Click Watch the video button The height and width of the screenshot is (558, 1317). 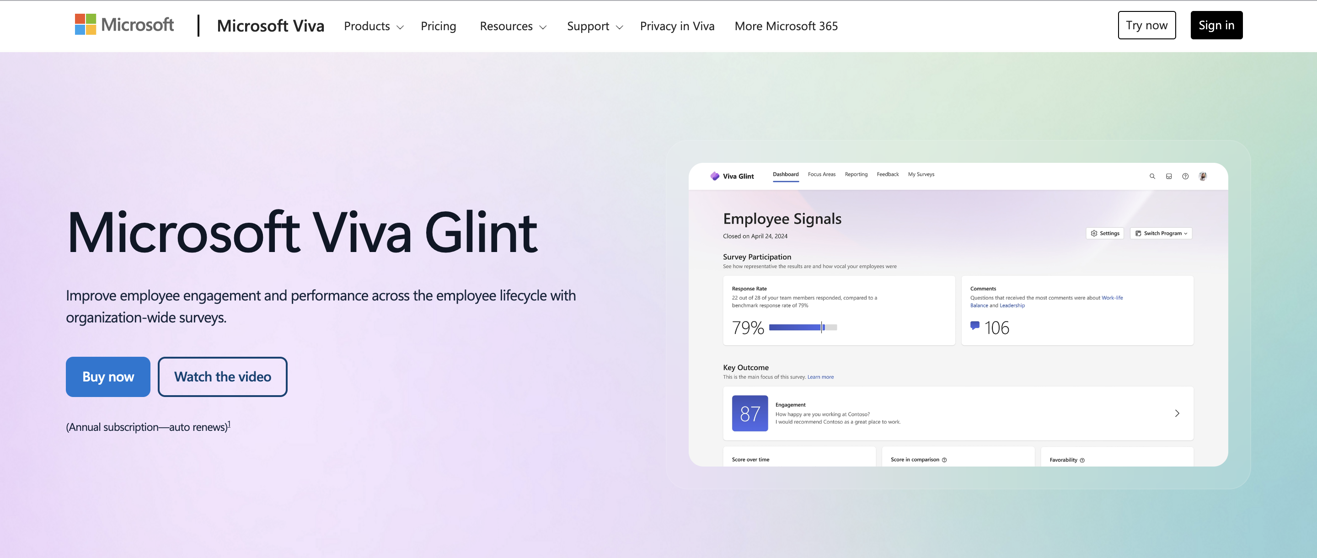pyautogui.click(x=222, y=377)
